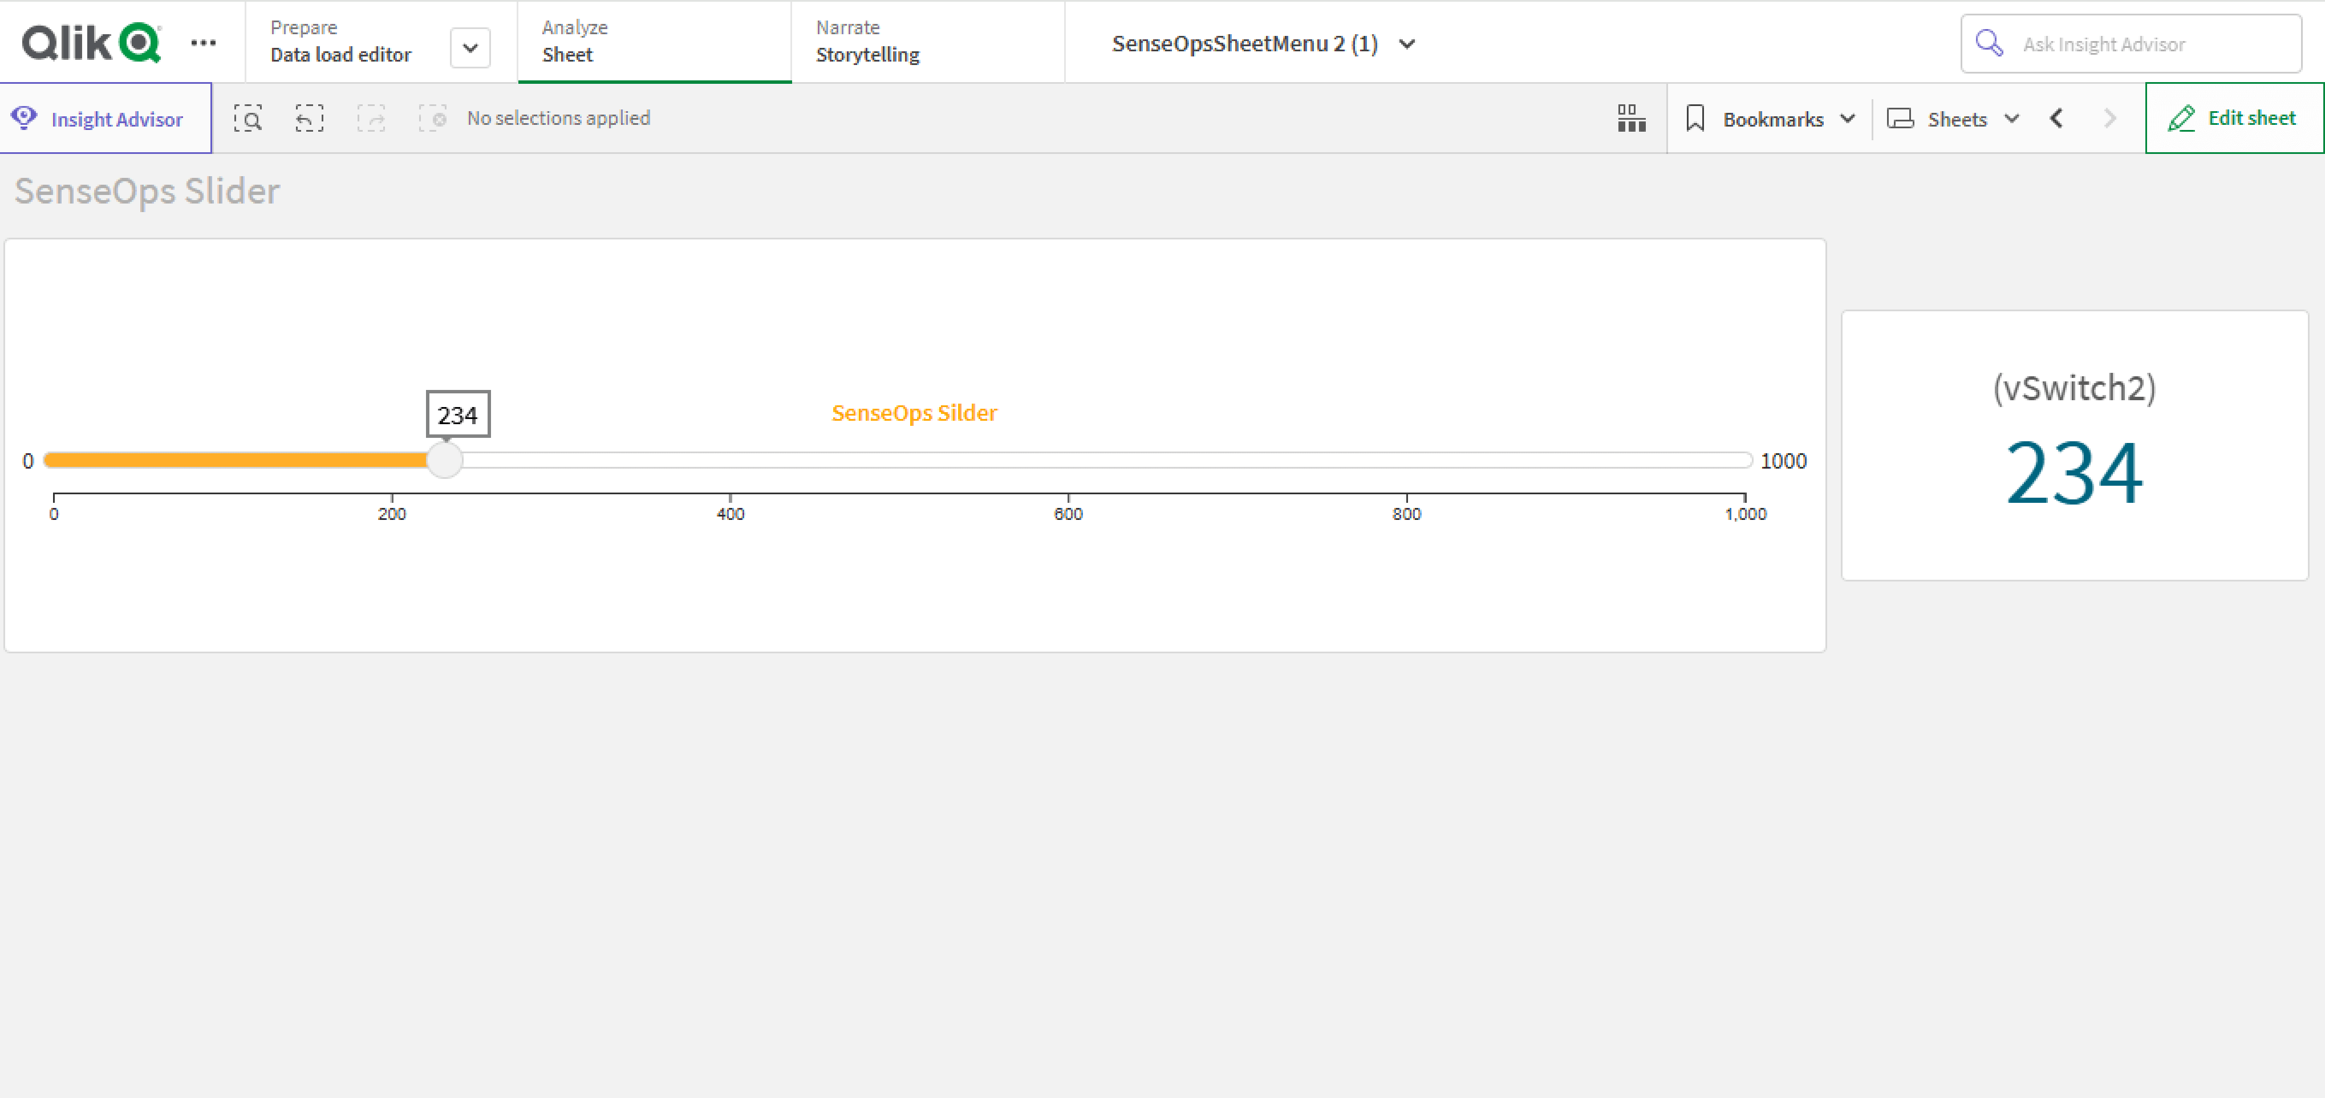This screenshot has width=2325, height=1098.
Task: Click the orange 'SenseOps Silder' label
Action: 914,413
